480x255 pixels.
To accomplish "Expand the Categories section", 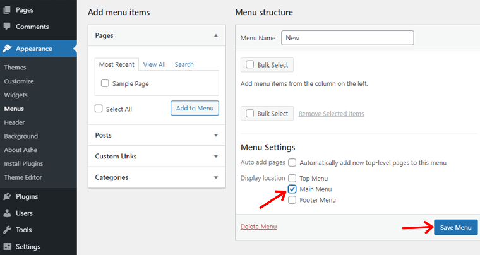I will tap(216, 177).
